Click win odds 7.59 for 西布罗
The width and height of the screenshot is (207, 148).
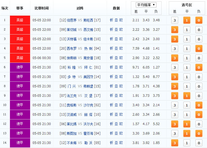(x=136, y=49)
